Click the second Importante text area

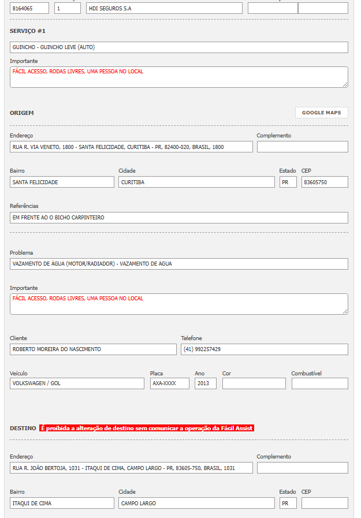click(x=179, y=304)
